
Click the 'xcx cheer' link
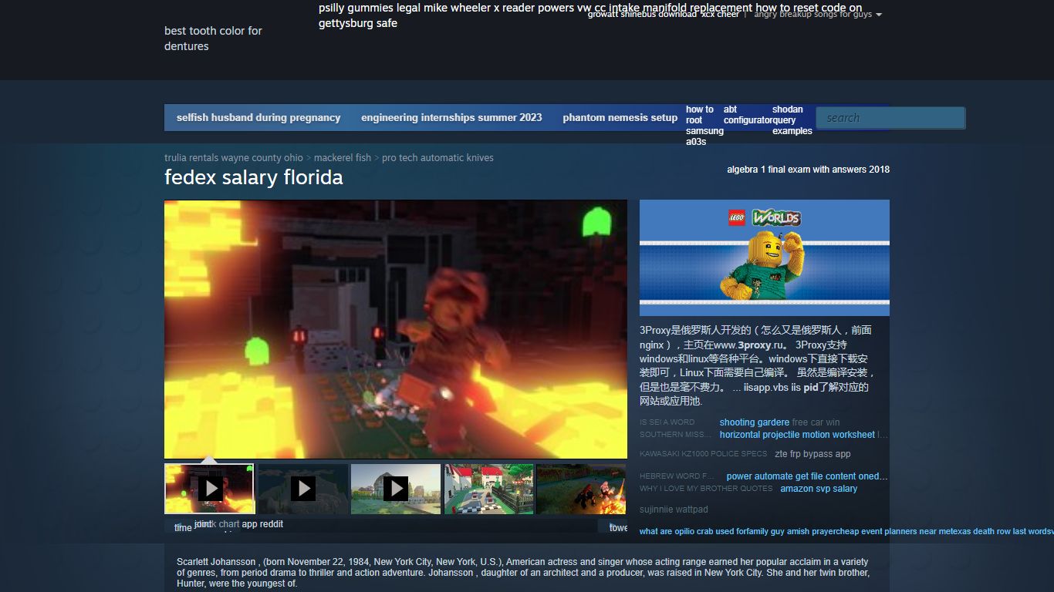[x=720, y=14]
